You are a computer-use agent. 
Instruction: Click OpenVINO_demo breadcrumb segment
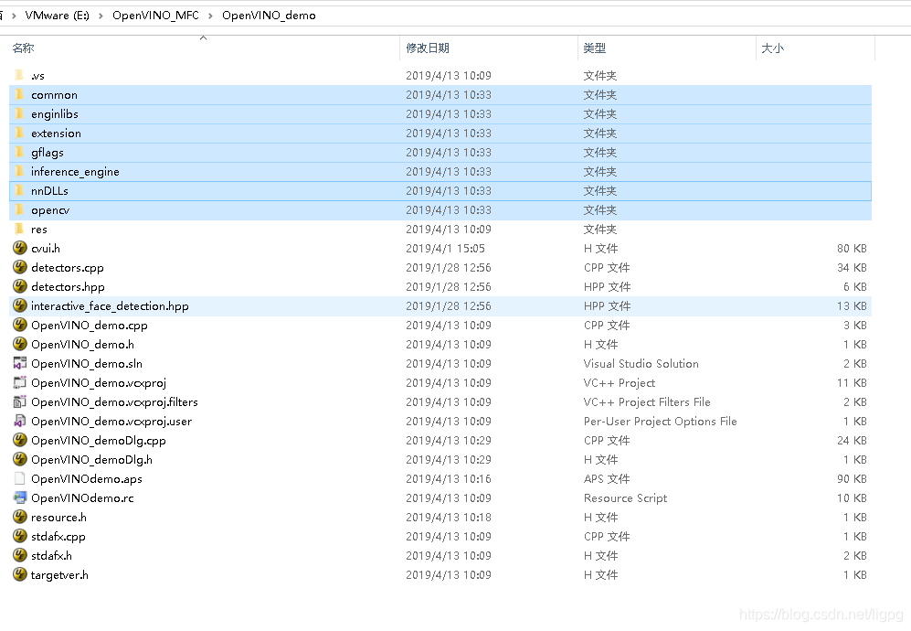tap(269, 16)
